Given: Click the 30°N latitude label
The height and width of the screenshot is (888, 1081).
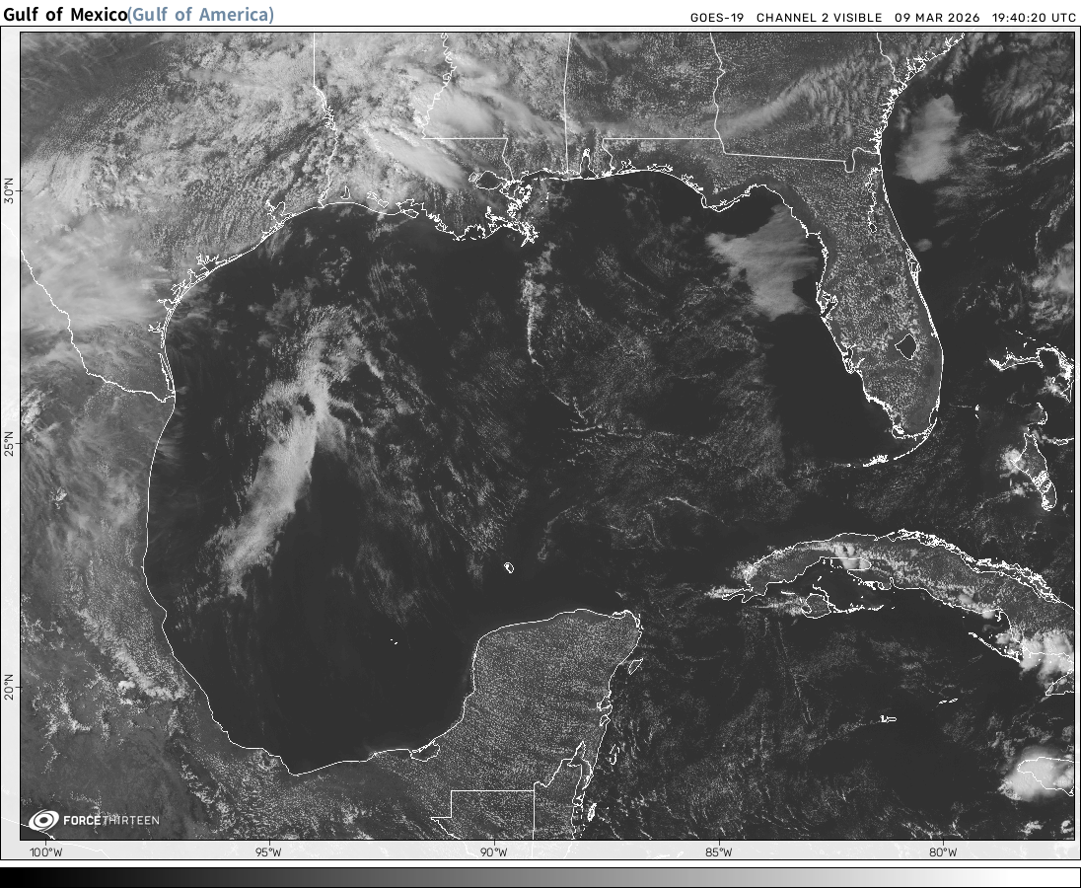Looking at the screenshot, I should [x=10, y=191].
